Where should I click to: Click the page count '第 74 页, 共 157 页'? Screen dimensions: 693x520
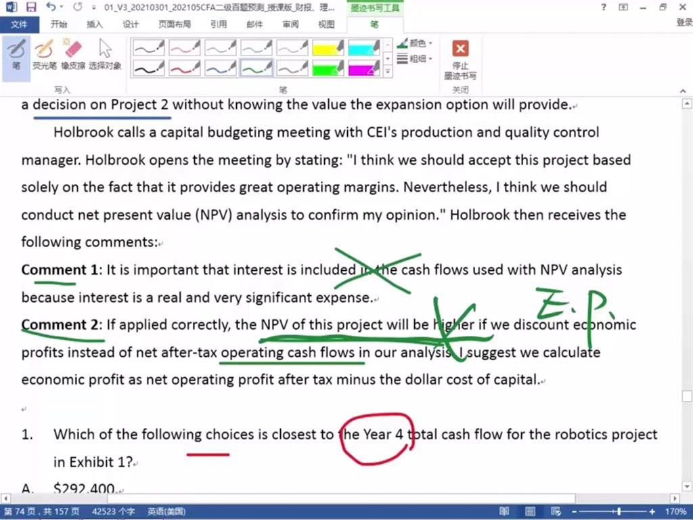[x=42, y=512]
